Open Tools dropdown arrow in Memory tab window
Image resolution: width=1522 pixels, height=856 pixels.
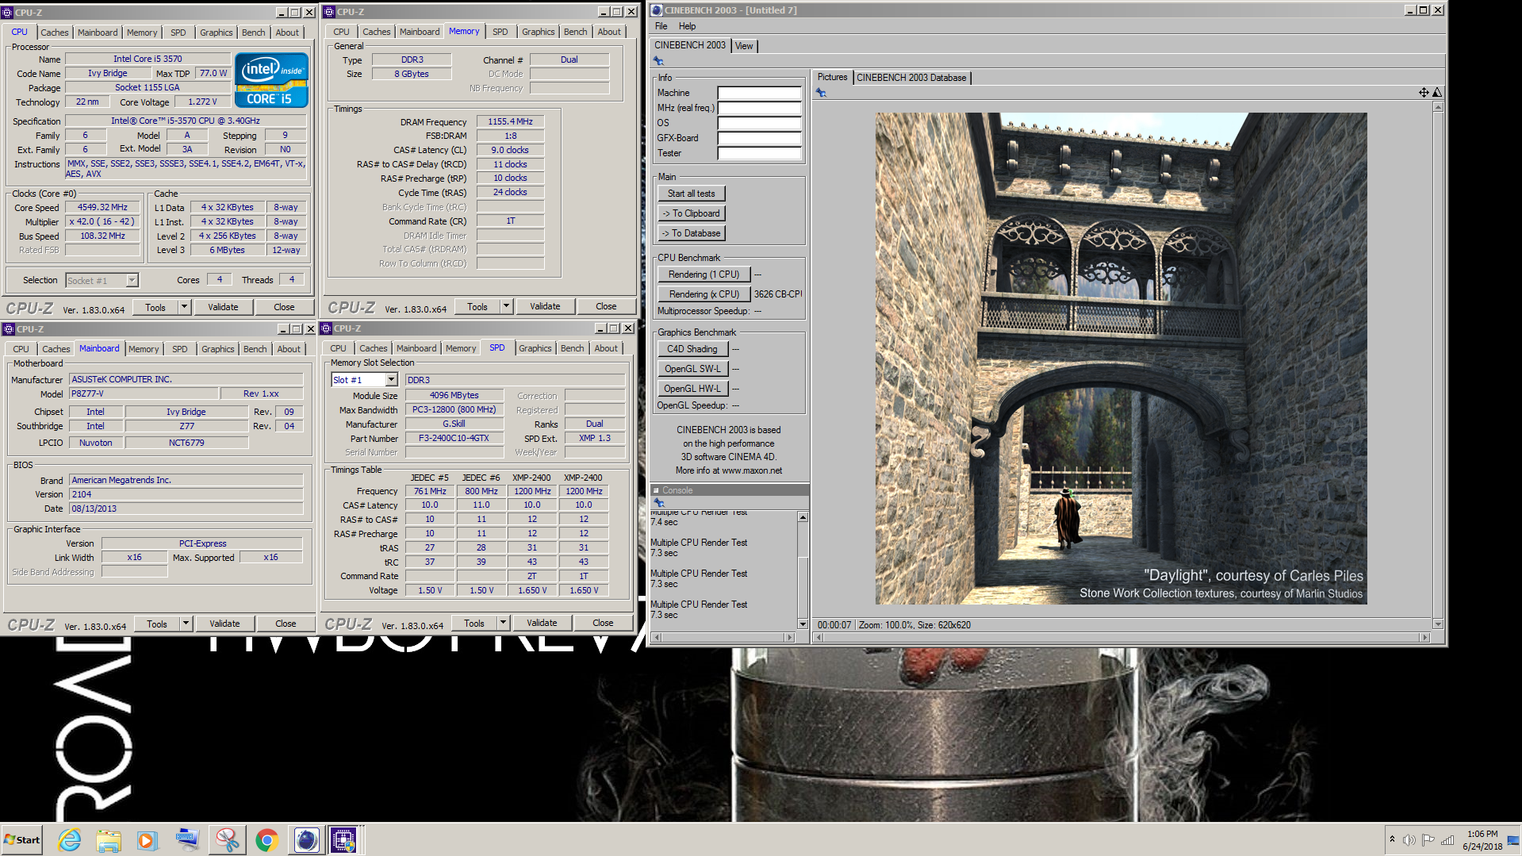point(506,306)
